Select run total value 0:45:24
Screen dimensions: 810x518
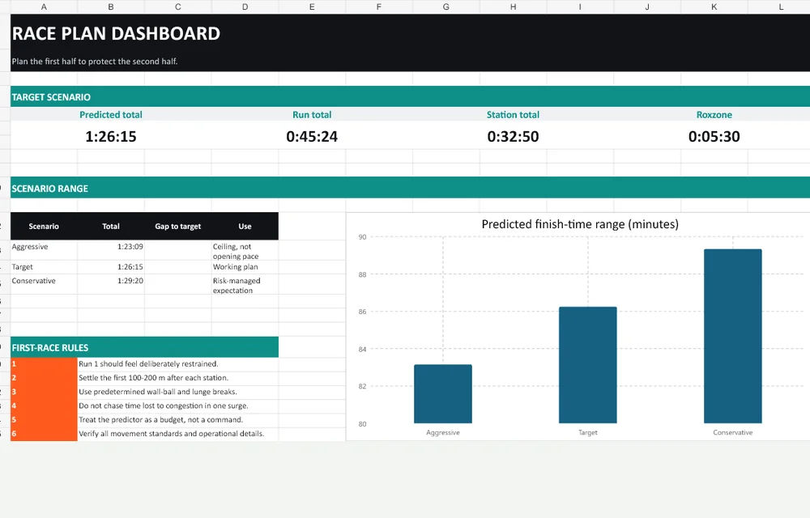tap(312, 136)
